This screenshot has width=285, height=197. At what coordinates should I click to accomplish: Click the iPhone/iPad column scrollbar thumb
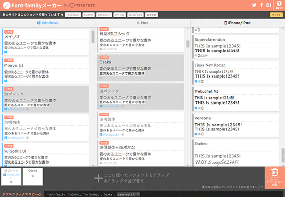tap(283, 155)
